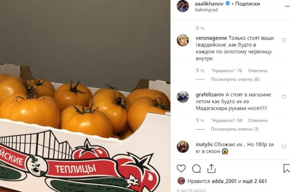Click the tomato box photo
The width and height of the screenshot is (290, 192).
pos(85,96)
